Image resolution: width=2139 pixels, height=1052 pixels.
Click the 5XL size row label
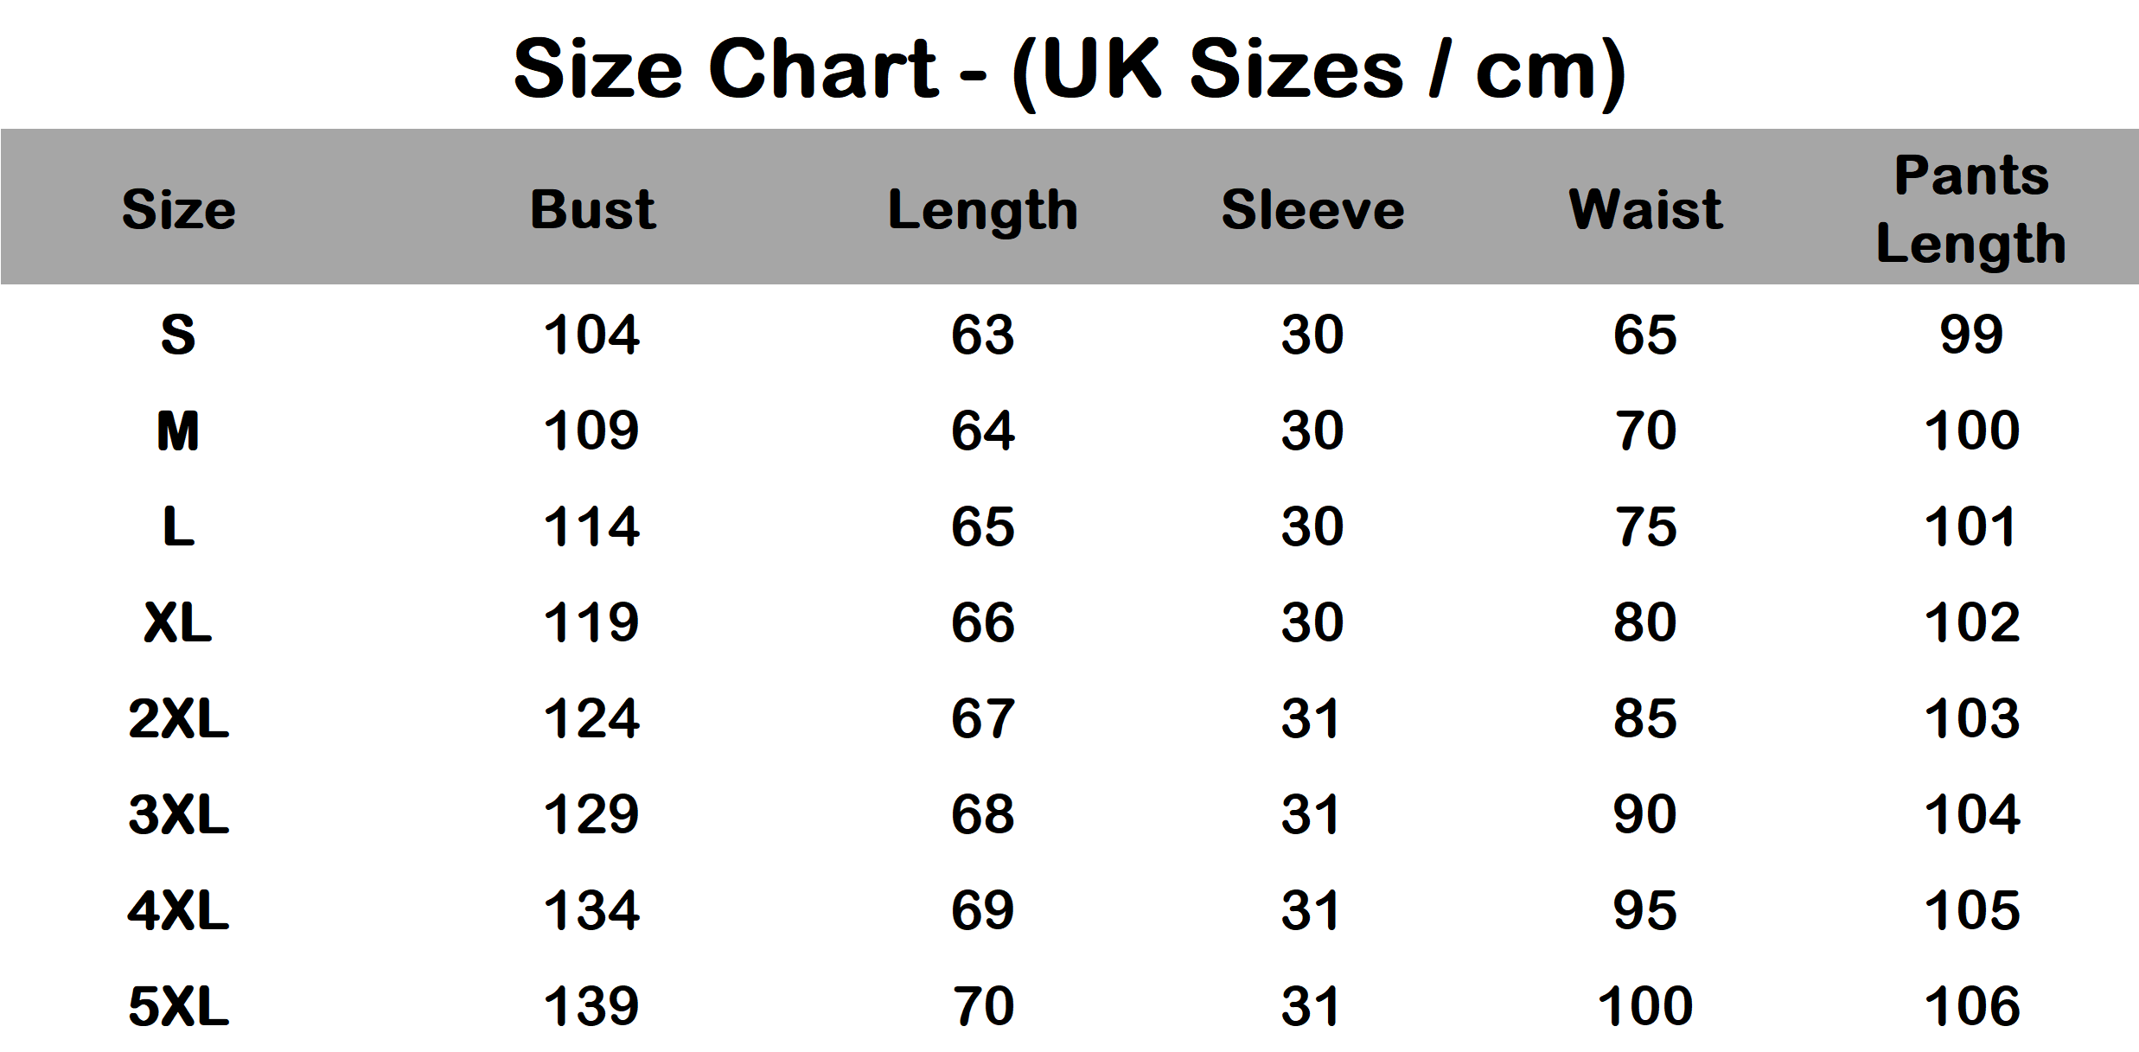coord(179,1006)
